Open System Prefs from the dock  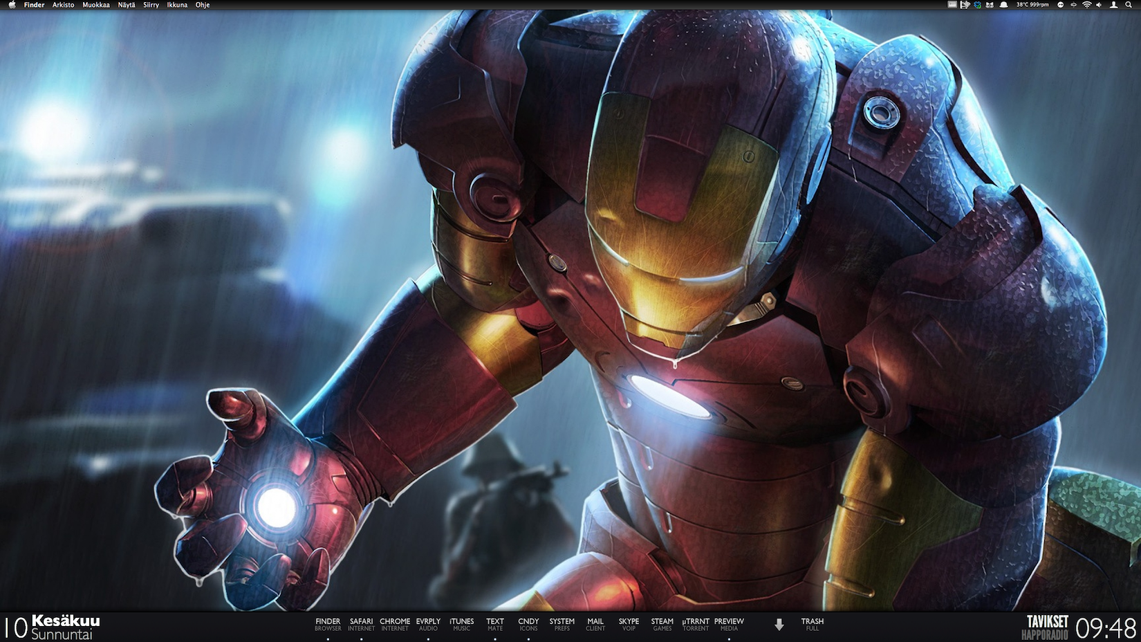click(x=562, y=625)
